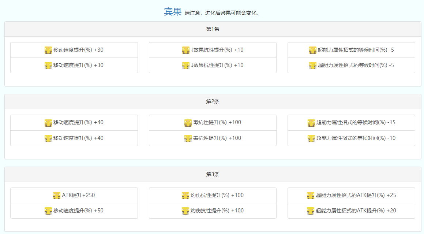Click the icon beside 超能力属性招式的等候时间(%) -15
The width and height of the screenshot is (424, 234).
pyautogui.click(x=311, y=123)
